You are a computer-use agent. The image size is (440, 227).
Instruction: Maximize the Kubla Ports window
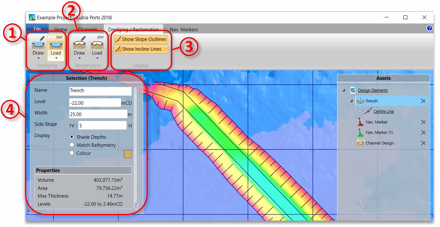coord(405,17)
